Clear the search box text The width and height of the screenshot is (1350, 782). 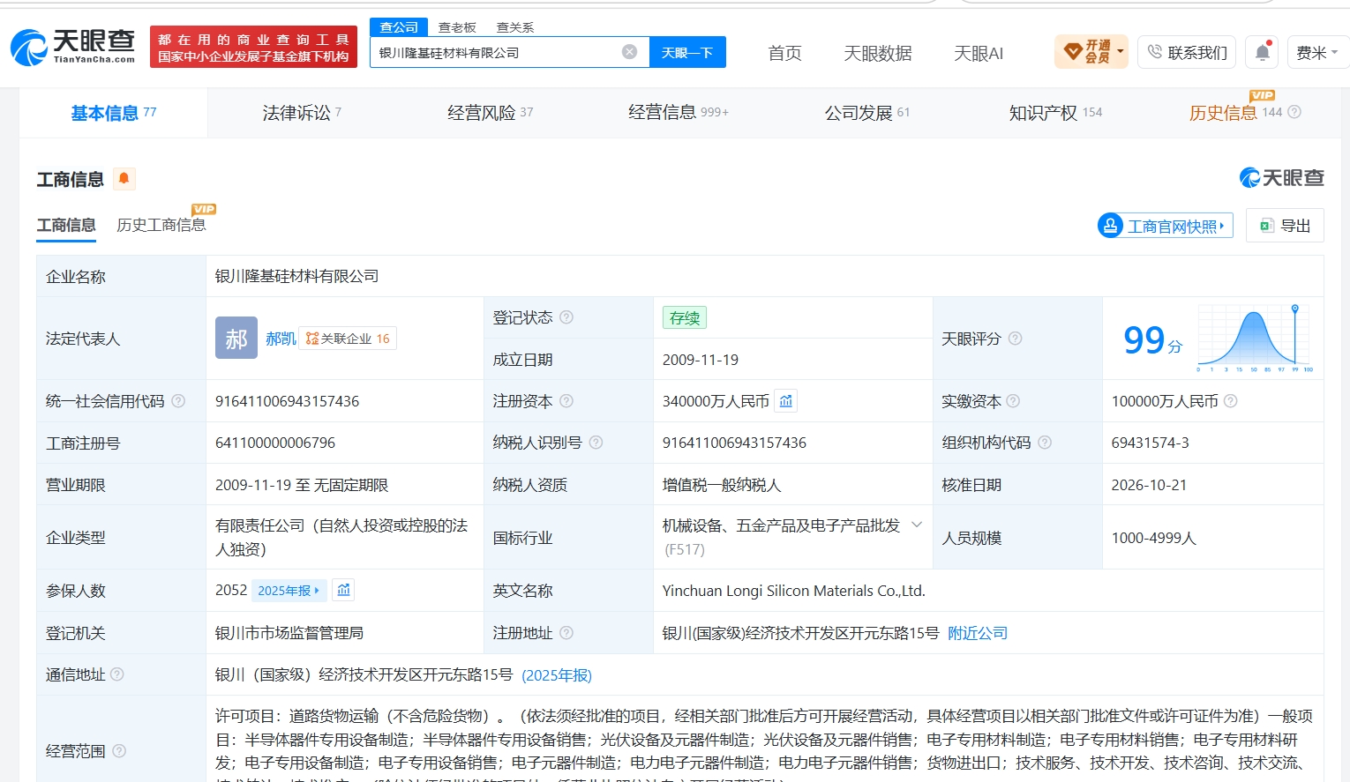coord(629,52)
